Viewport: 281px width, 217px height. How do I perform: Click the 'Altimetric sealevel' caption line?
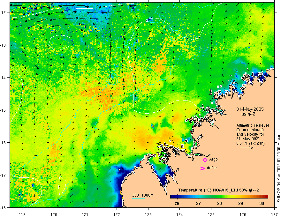[x=253, y=125]
